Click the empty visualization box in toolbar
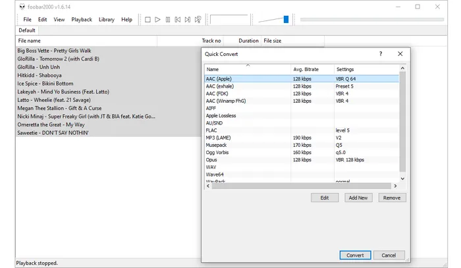The image size is (461, 268). click(229, 20)
